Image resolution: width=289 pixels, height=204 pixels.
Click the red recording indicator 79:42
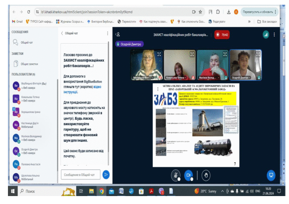coord(222,35)
